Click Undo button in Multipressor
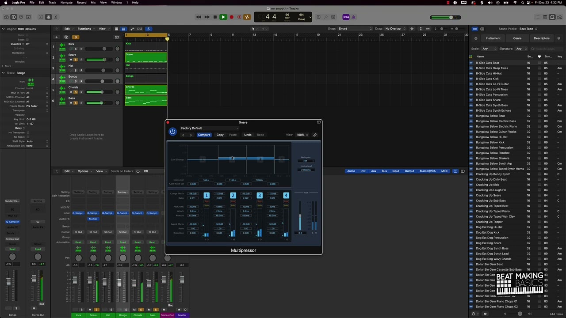566x318 pixels. [248, 135]
